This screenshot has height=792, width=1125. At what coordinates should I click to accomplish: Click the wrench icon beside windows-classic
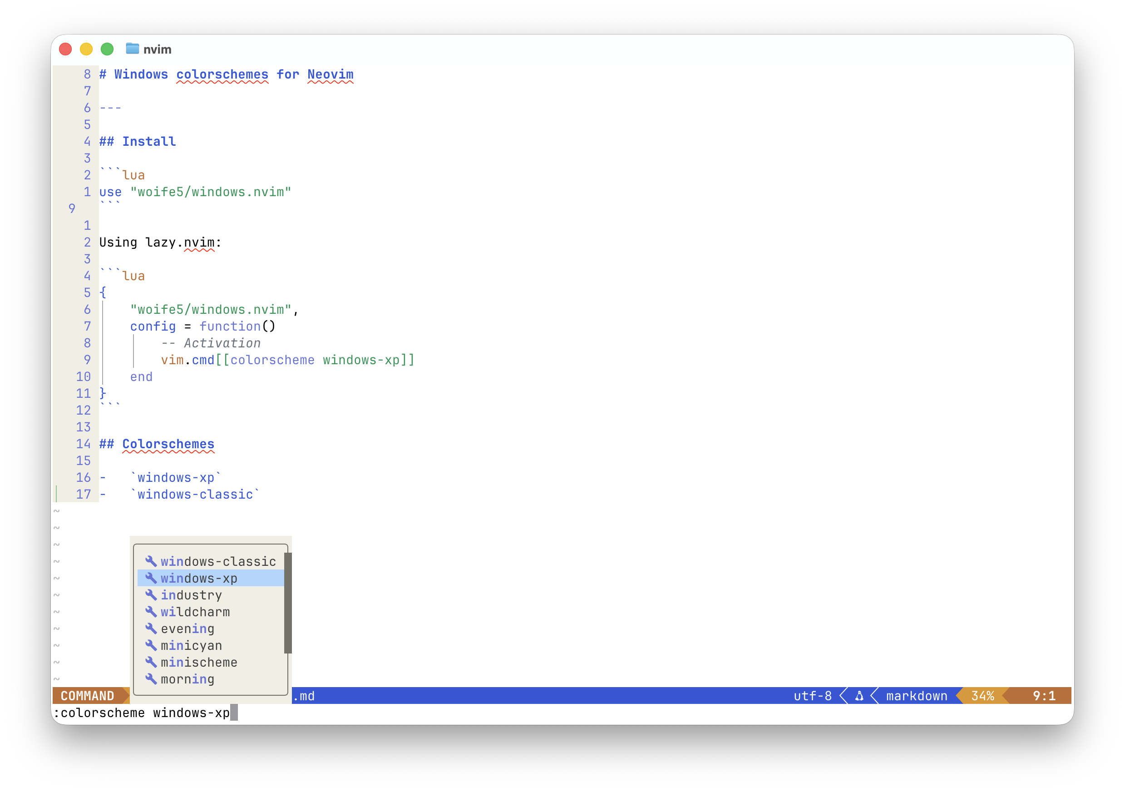coord(151,561)
